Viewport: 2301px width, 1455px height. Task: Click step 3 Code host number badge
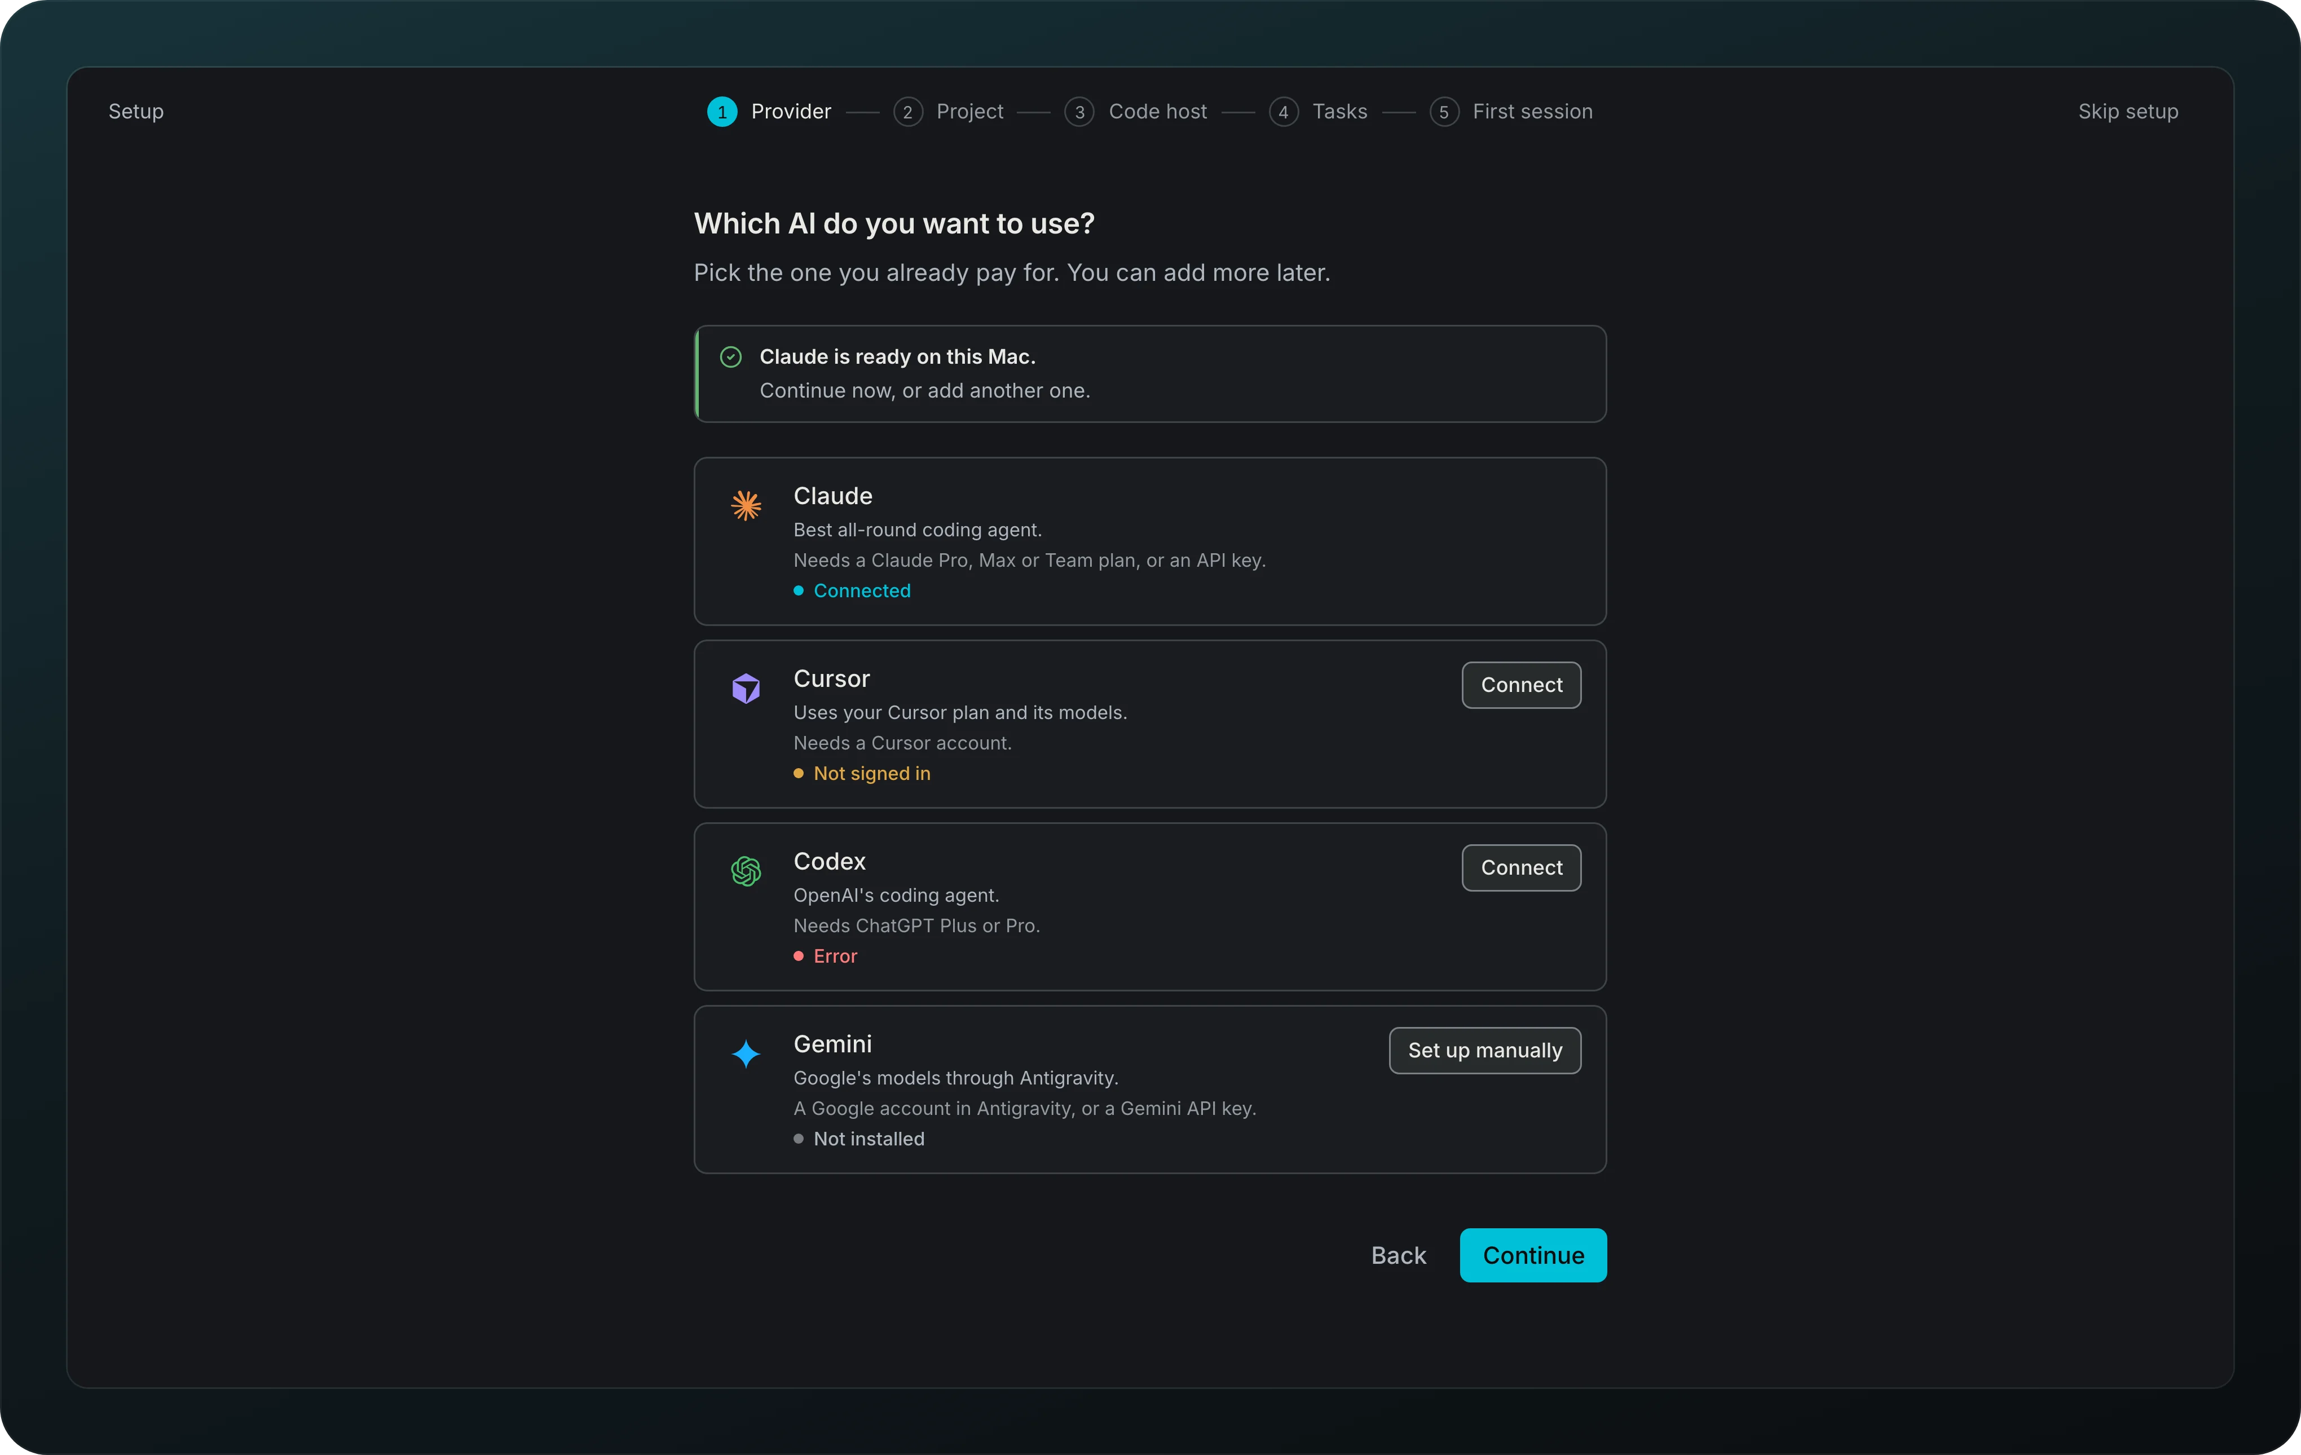point(1079,112)
